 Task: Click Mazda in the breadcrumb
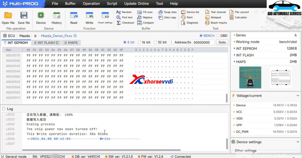[25, 36]
